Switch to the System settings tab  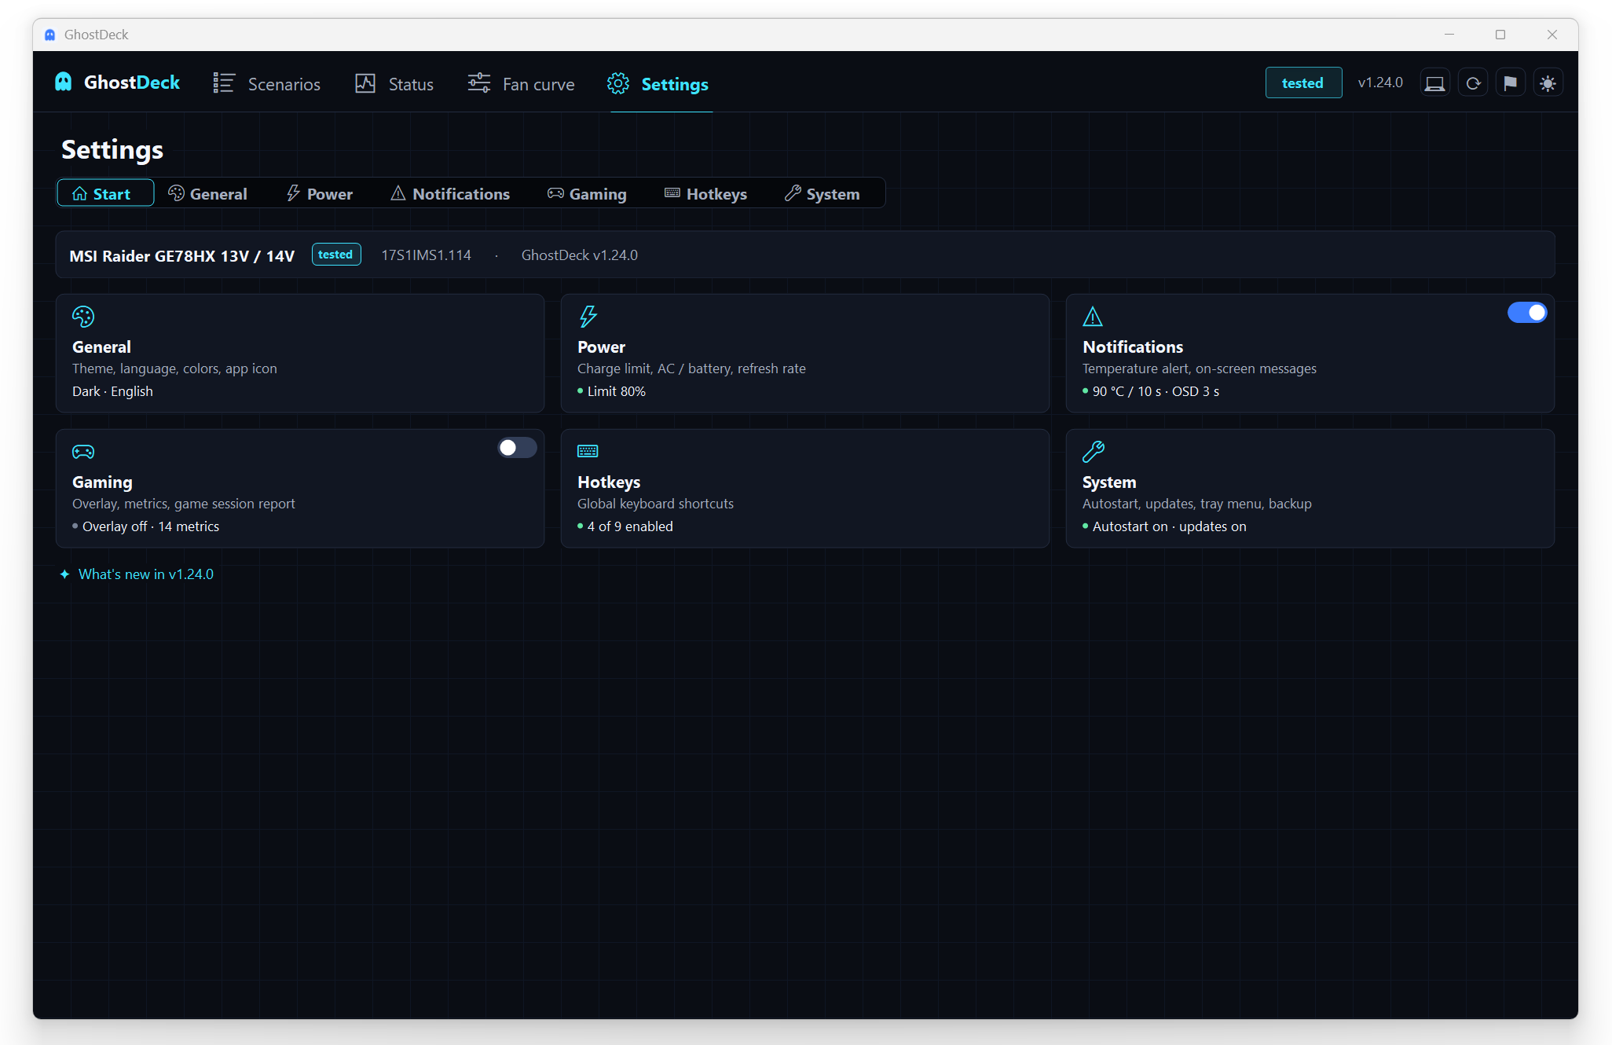[x=822, y=194]
